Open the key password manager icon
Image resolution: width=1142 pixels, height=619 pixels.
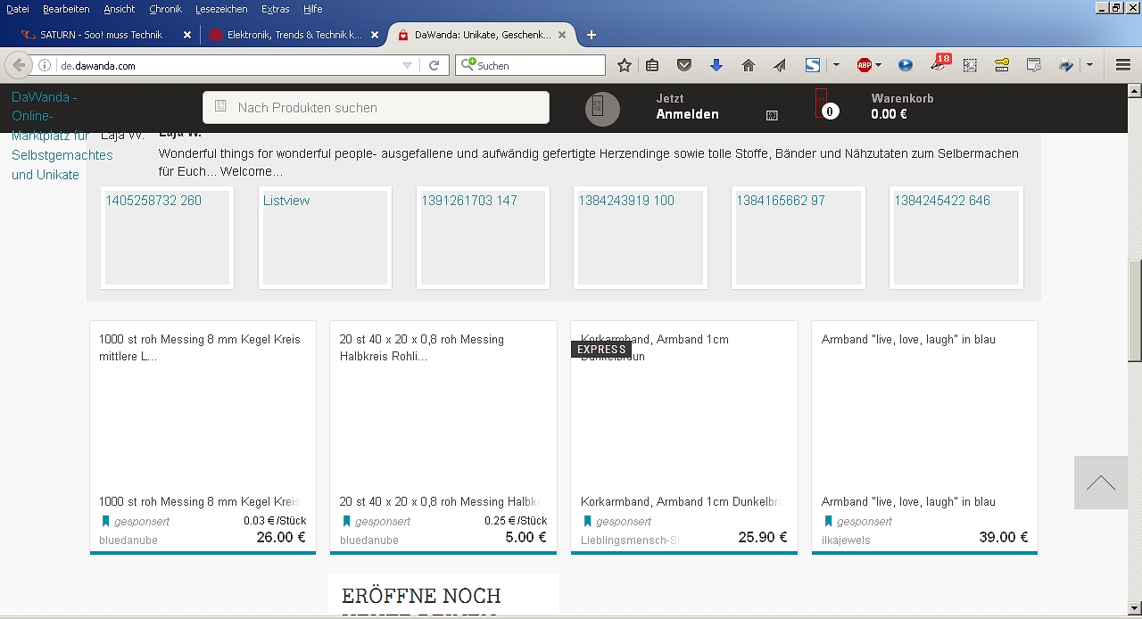(1002, 65)
